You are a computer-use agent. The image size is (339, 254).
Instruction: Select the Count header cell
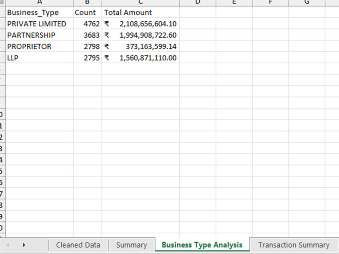[x=87, y=12]
